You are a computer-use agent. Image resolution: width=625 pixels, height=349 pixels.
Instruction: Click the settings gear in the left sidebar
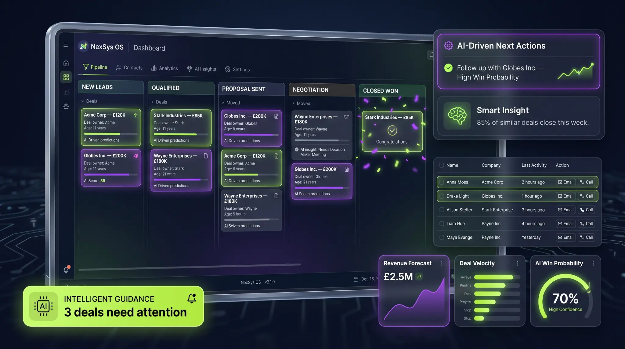tap(66, 106)
